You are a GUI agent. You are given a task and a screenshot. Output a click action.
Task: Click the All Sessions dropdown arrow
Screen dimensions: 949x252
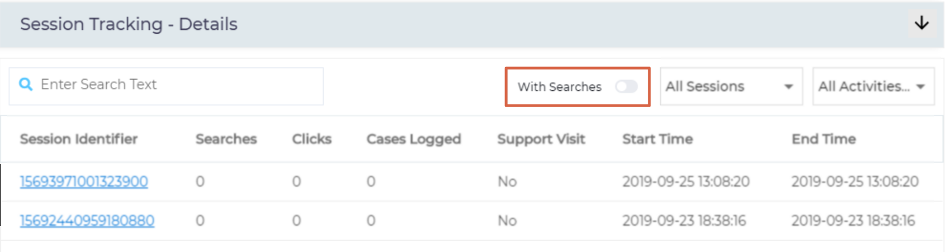point(788,87)
